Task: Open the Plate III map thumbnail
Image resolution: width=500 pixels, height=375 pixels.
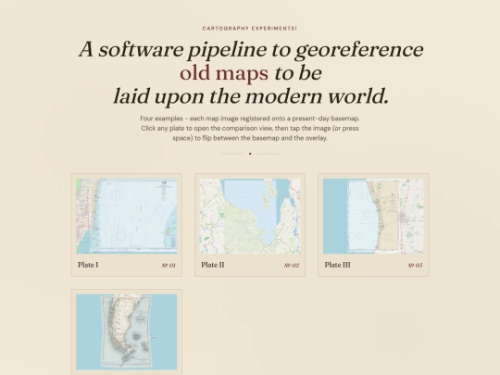Action: coord(373,216)
